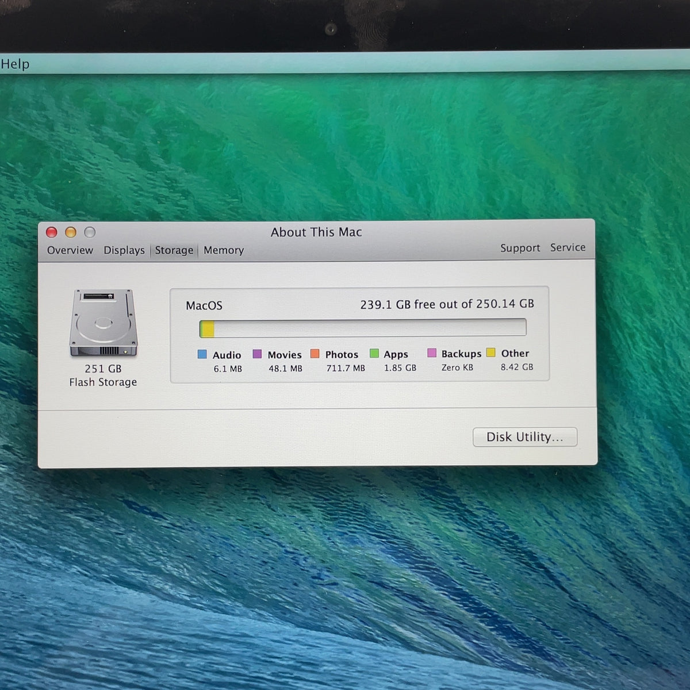The height and width of the screenshot is (690, 690).
Task: Click the 'Flash Storage' label
Action: coord(103,382)
